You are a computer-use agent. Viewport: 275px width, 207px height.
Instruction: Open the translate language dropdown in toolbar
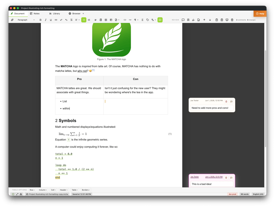click(x=154, y=20)
